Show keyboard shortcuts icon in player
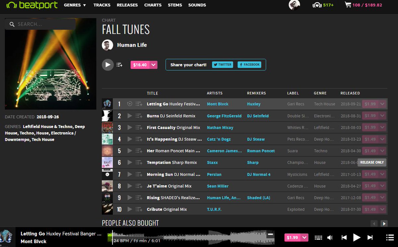Screen dimensions: 398x247 click(318, 237)
